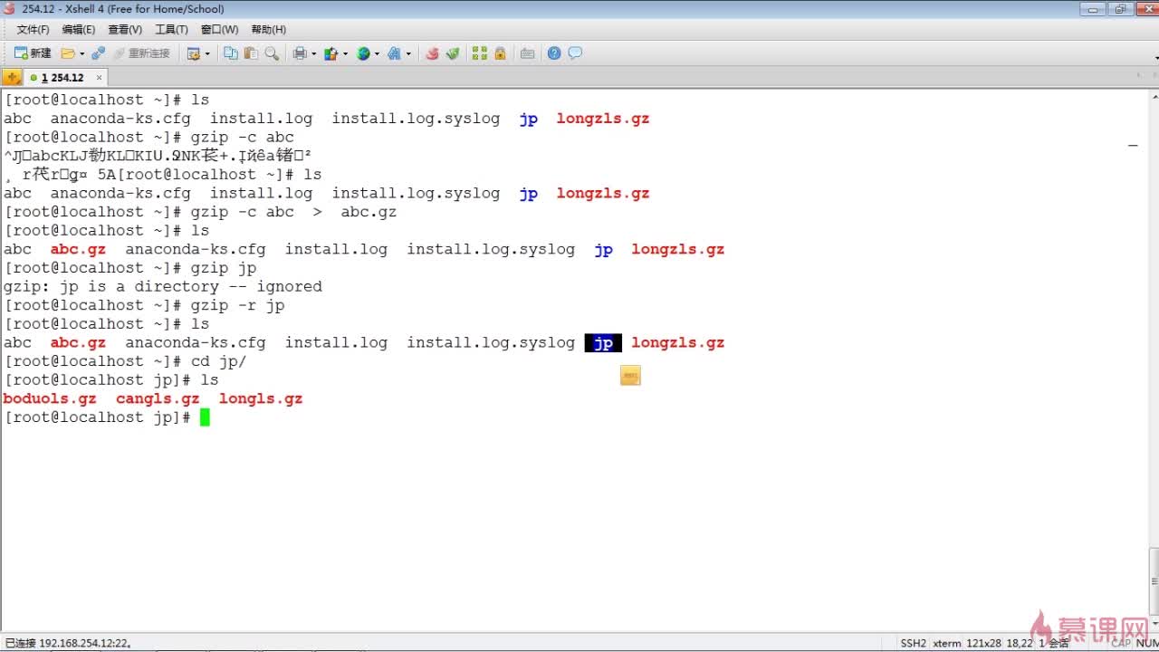Click the connect link icon in the toolbar
The image size is (1159, 652).
(x=99, y=53)
